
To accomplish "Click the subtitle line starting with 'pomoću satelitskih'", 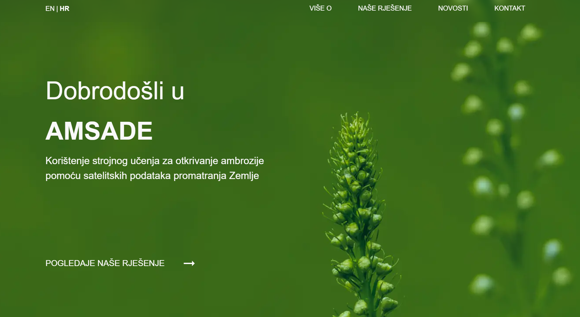I will pos(152,176).
